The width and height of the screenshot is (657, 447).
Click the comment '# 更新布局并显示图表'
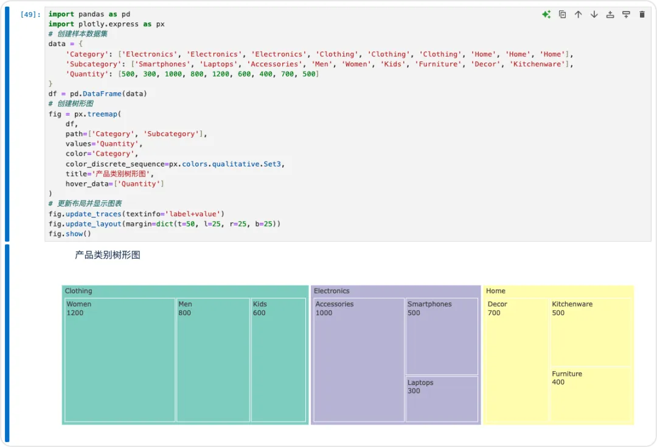tap(85, 203)
